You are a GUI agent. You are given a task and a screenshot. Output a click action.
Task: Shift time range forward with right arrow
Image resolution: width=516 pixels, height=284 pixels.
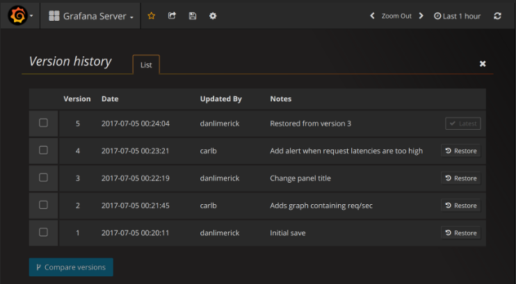coord(421,16)
